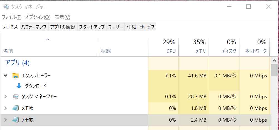Switch to the スタートアップ tab
Viewport: 279px width, 130px height.
pyautogui.click(x=92, y=27)
